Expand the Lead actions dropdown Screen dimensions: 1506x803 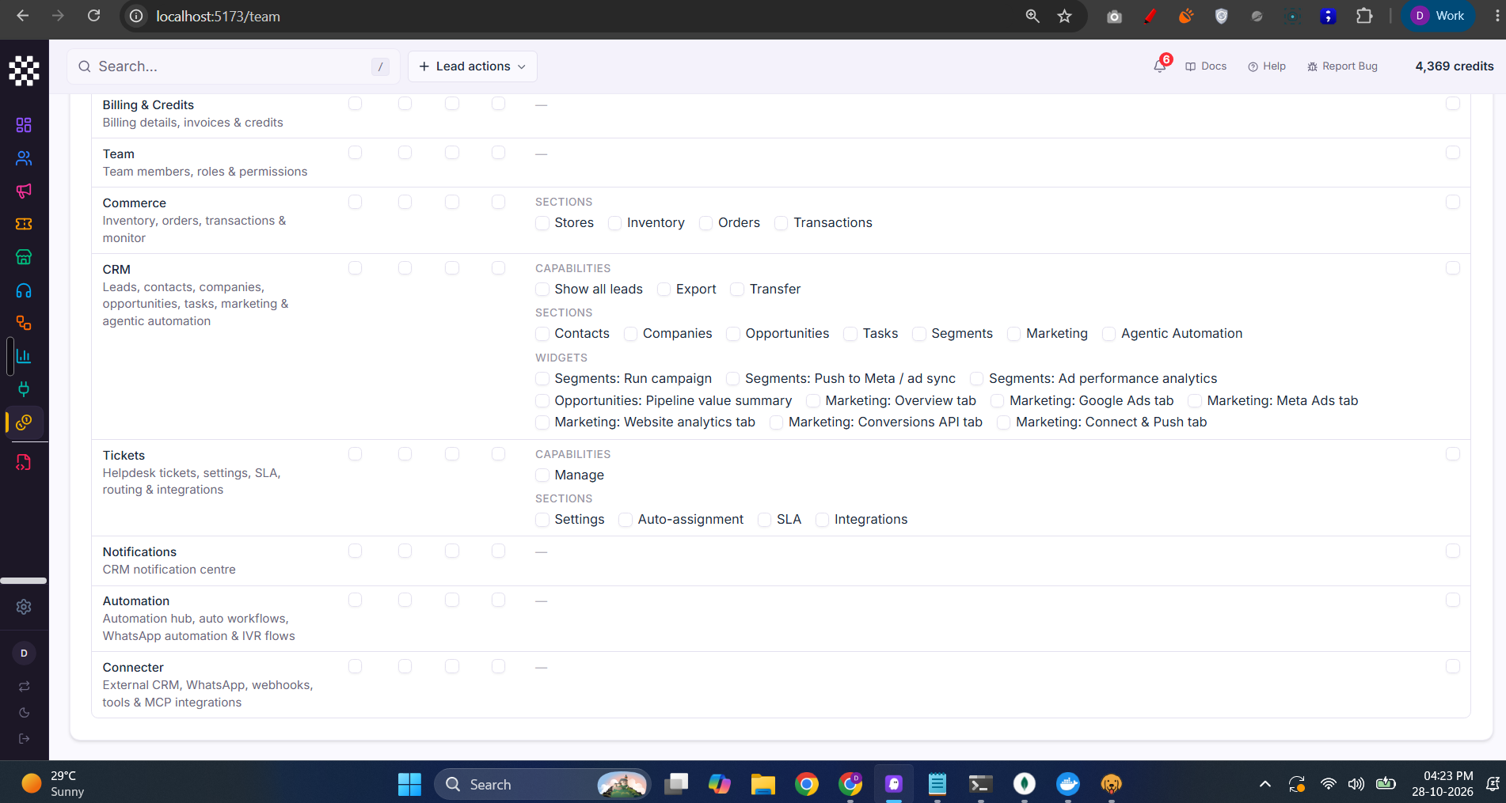point(473,66)
